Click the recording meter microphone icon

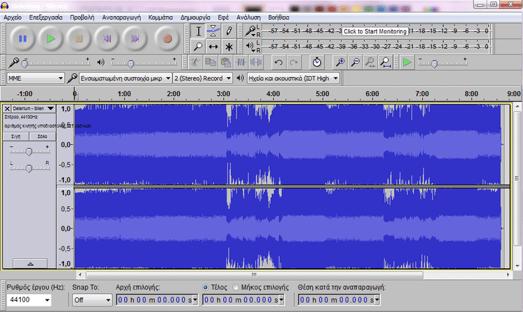click(250, 31)
